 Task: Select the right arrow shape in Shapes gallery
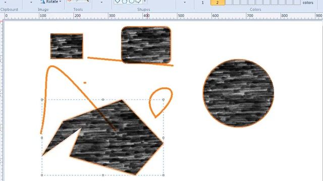tap(138, 1)
